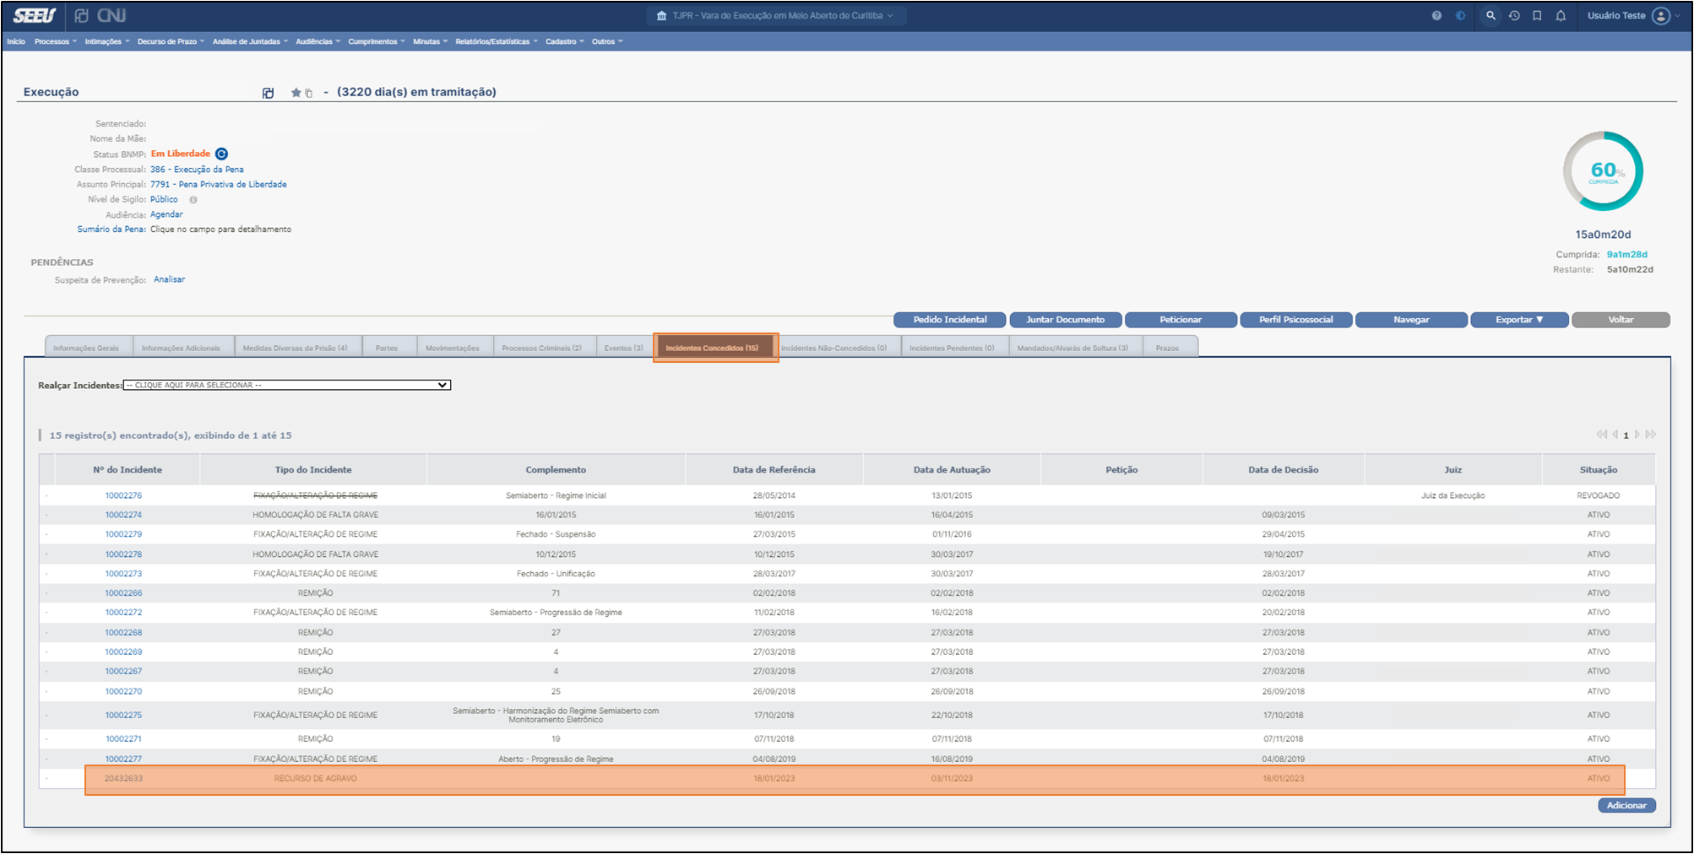The width and height of the screenshot is (1694, 854).
Task: Switch to Eventos (3) tab
Action: 624,348
